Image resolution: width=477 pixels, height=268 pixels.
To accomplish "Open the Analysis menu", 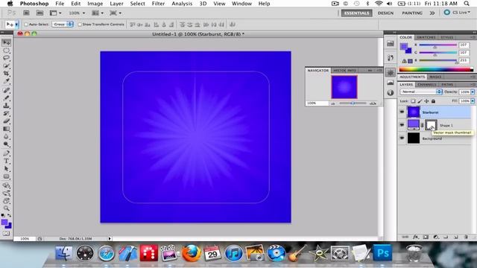I will (x=182, y=4).
